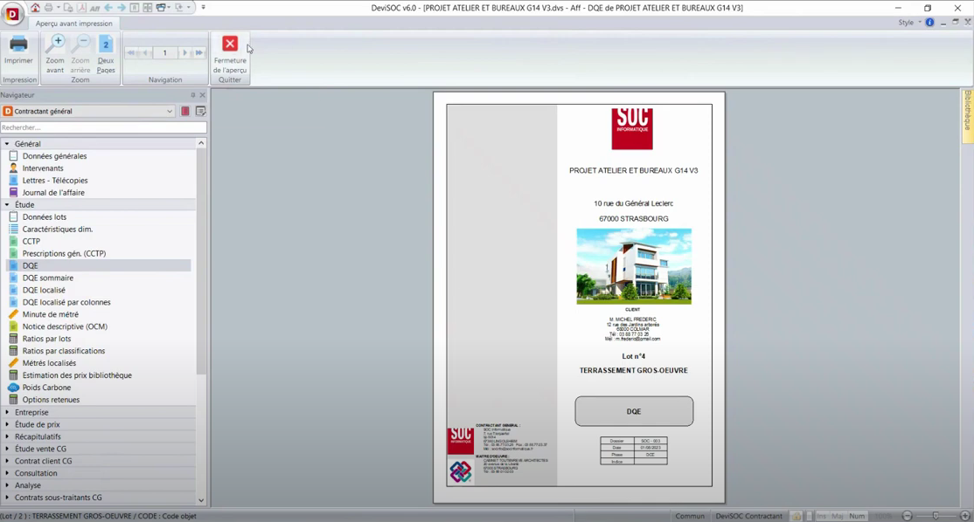
Task: Click the PDF export icon in quick toolbar
Action: coord(81,8)
